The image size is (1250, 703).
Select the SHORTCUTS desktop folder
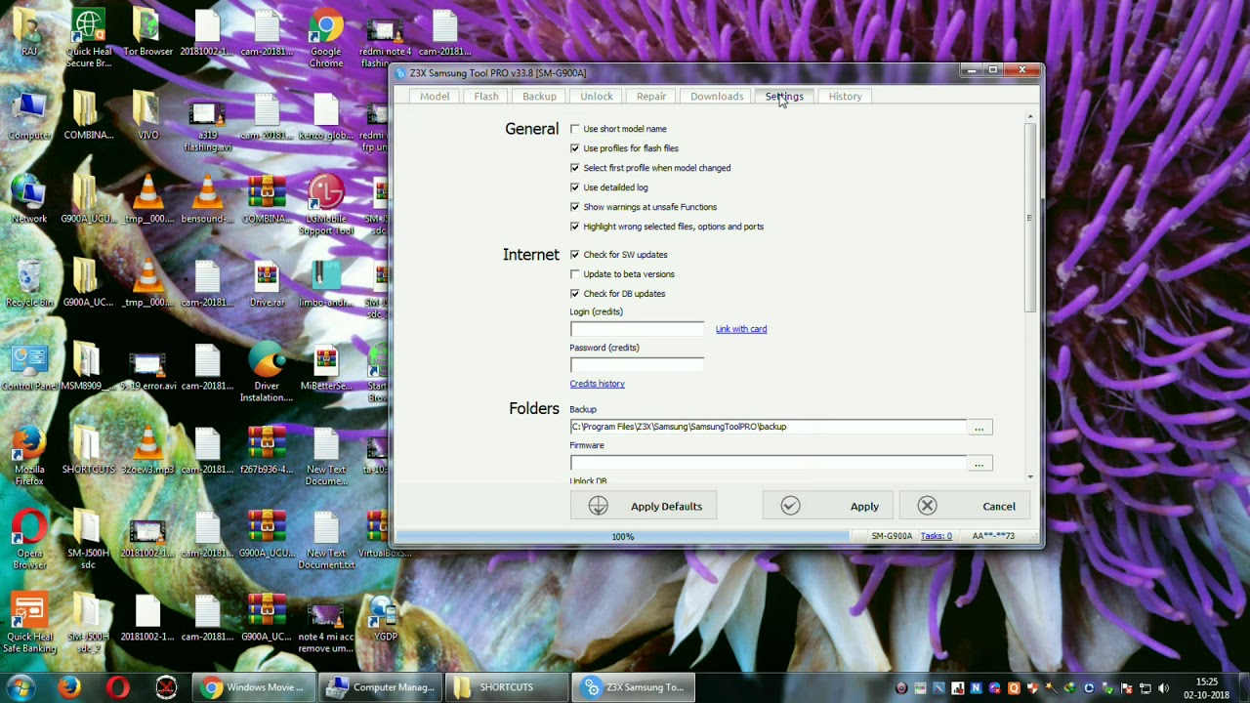click(89, 451)
